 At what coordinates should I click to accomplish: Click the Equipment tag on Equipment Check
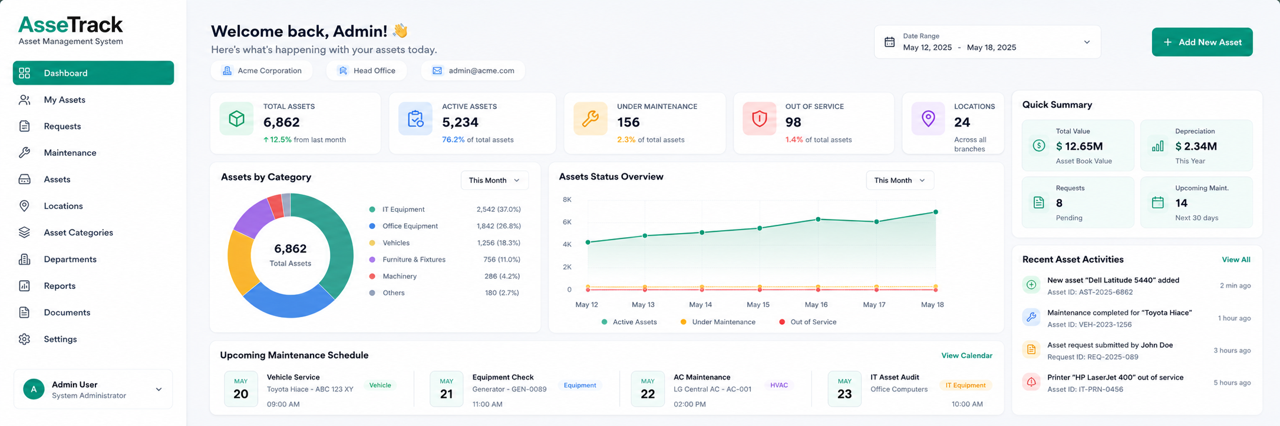click(580, 385)
